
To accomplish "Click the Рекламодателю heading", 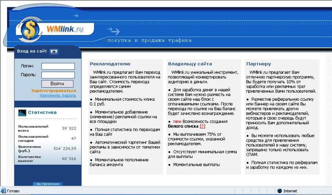I will click(110, 64).
